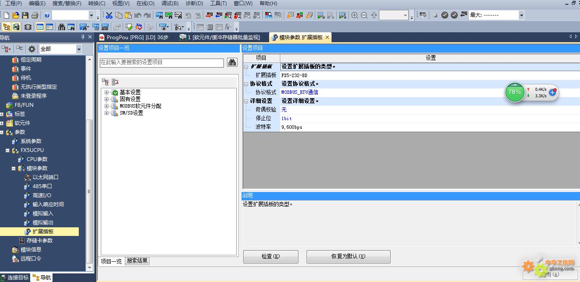Cut with the scissors toolbar icon

109,15
